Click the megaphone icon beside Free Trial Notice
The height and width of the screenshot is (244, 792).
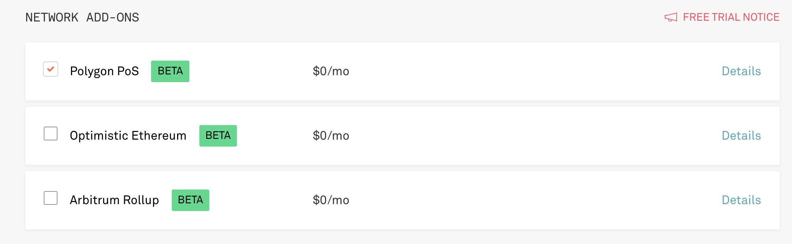click(670, 17)
